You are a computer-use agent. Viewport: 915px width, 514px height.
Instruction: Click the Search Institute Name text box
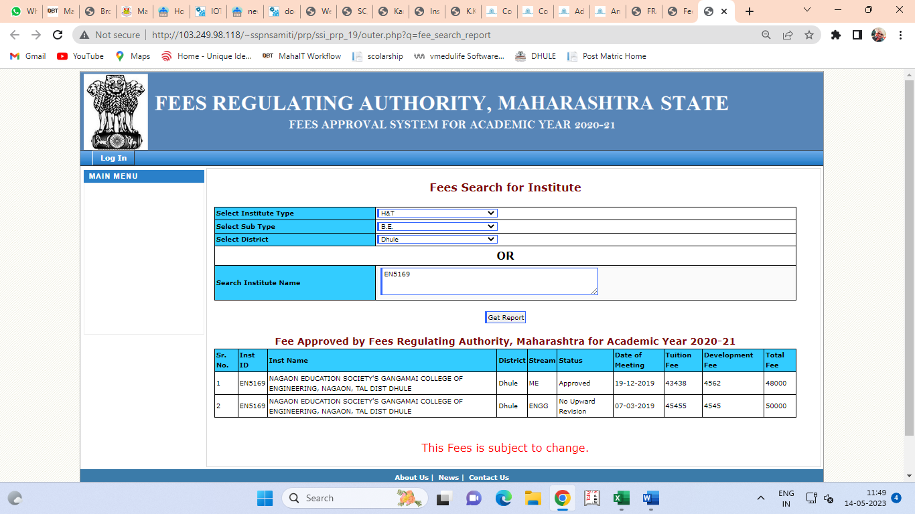[489, 281]
